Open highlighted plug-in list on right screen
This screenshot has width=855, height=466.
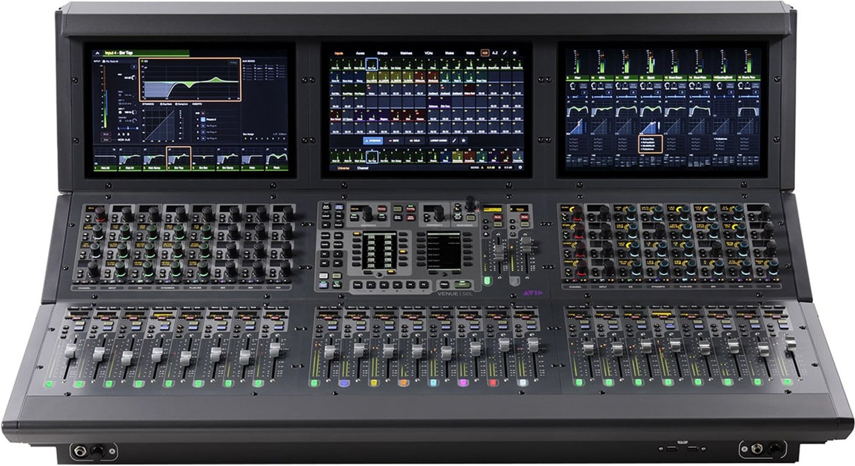(651, 144)
